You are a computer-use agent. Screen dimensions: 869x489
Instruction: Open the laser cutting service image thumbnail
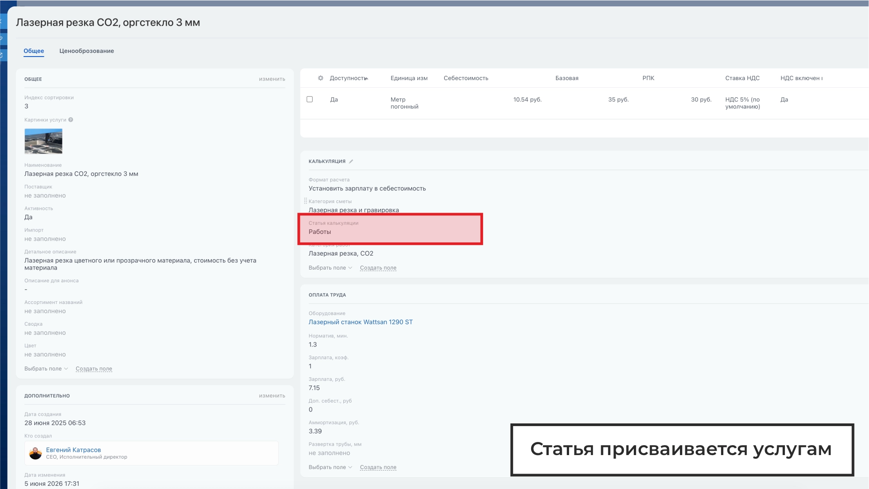pyautogui.click(x=43, y=141)
